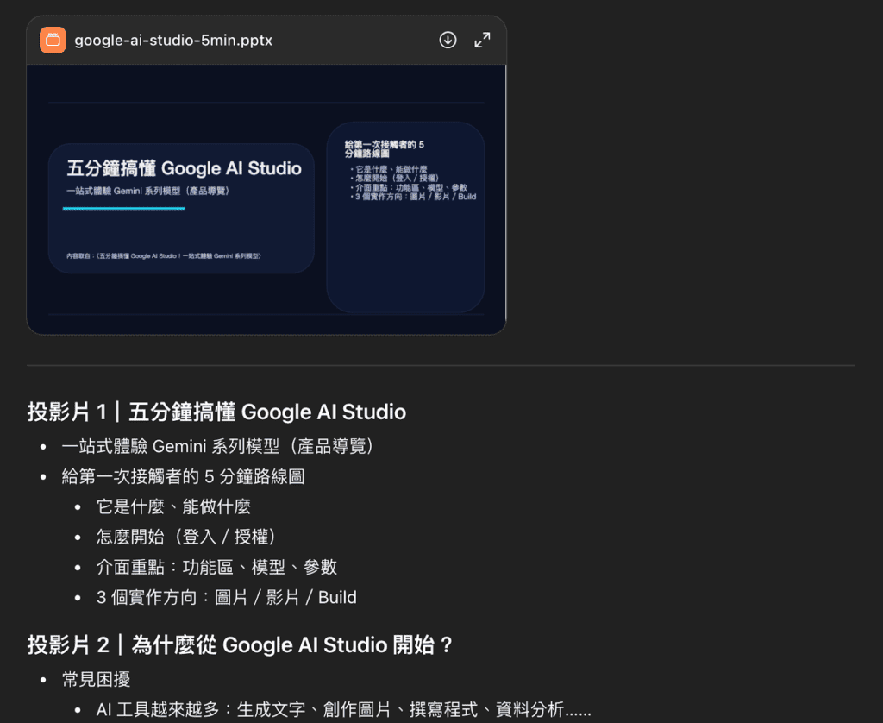Screen dimensions: 883x723
Task: Expand the slide preview to fullscreen
Action: point(482,40)
